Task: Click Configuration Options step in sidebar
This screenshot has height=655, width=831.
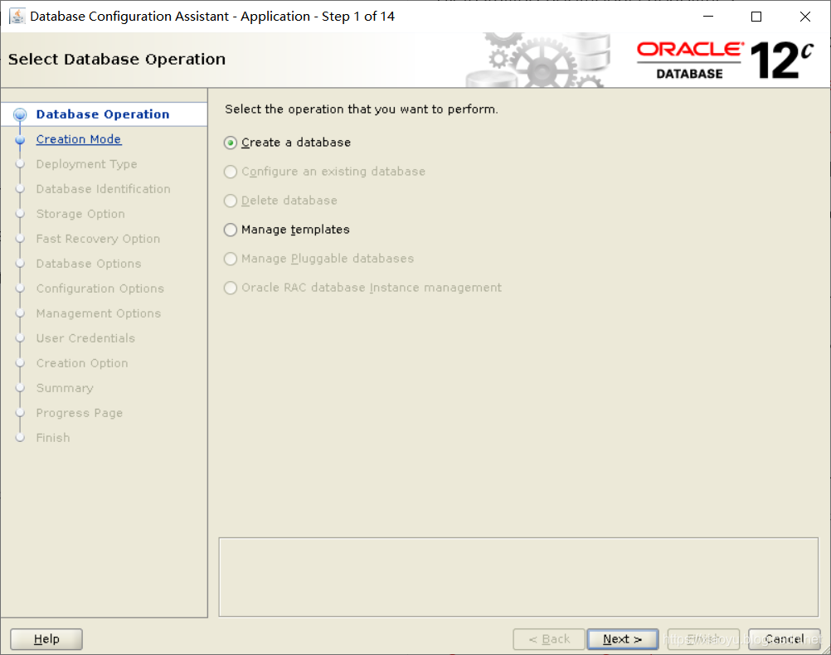Action: (x=100, y=289)
